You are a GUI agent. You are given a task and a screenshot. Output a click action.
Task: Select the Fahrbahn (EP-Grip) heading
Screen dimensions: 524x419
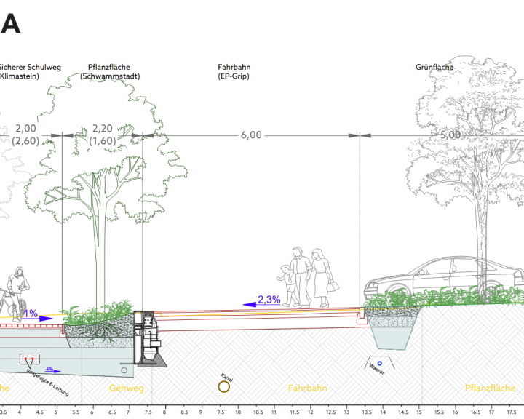click(x=234, y=71)
